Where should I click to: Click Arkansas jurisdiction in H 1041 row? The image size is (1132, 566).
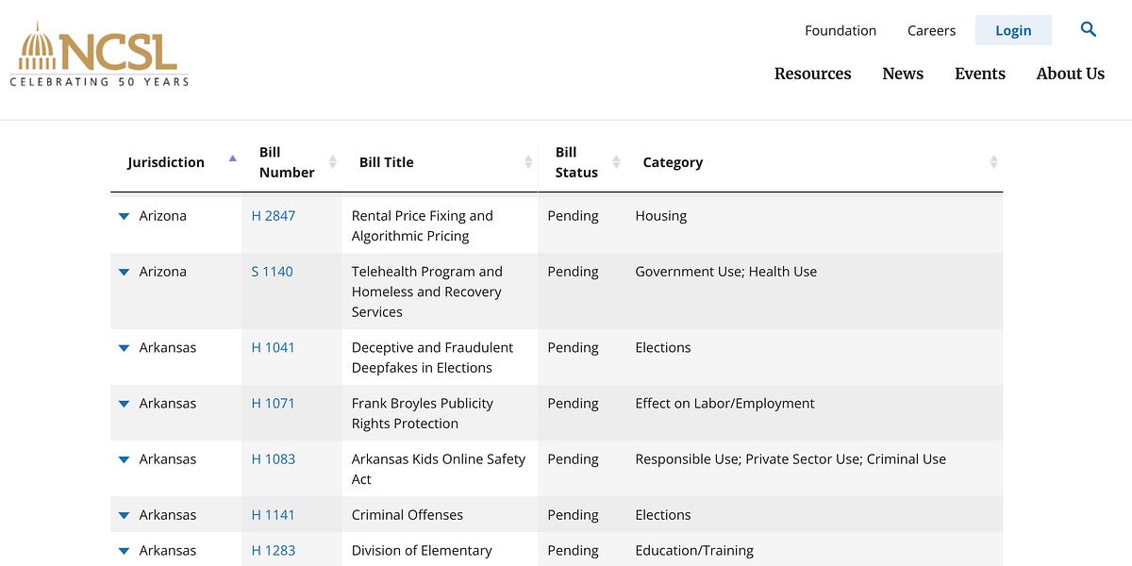[x=168, y=348]
